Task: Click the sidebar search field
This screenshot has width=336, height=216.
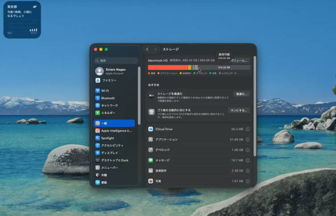Action: pyautogui.click(x=116, y=61)
